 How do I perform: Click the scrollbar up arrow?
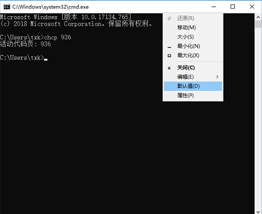[258, 17]
